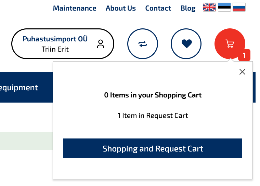Open the wishlist heart icon
Screen dimensions: 260x186
[x=186, y=44]
